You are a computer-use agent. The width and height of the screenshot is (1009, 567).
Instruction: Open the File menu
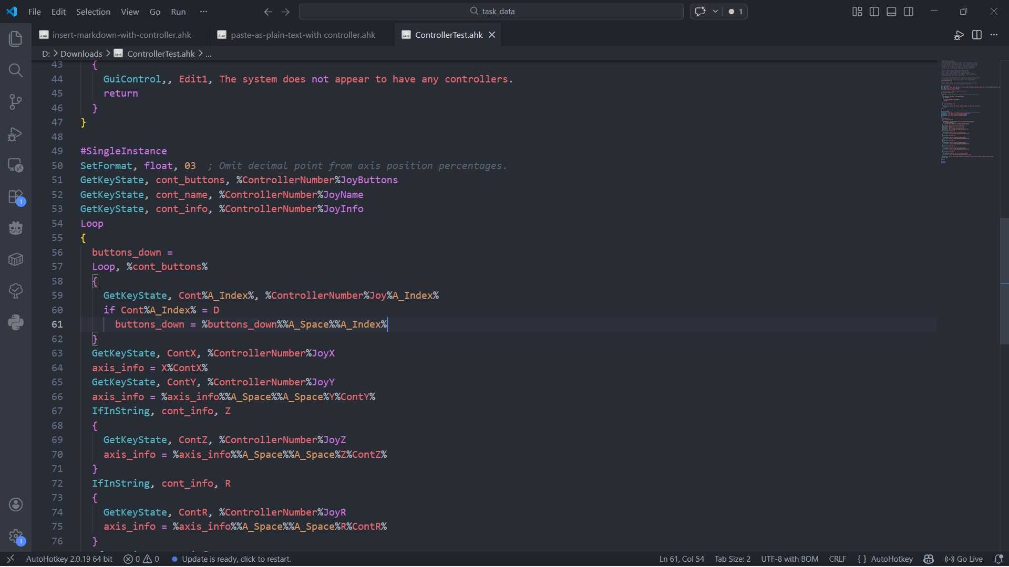pos(35,12)
